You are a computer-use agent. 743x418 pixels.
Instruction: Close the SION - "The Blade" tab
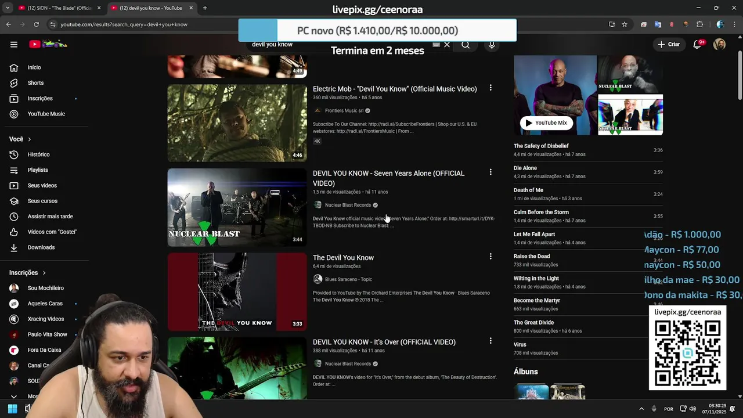(99, 8)
